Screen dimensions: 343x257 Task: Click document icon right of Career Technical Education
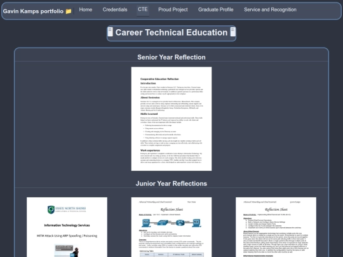tap(232, 32)
